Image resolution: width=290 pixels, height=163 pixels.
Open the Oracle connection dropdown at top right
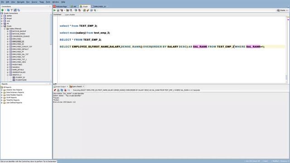coord(287,10)
